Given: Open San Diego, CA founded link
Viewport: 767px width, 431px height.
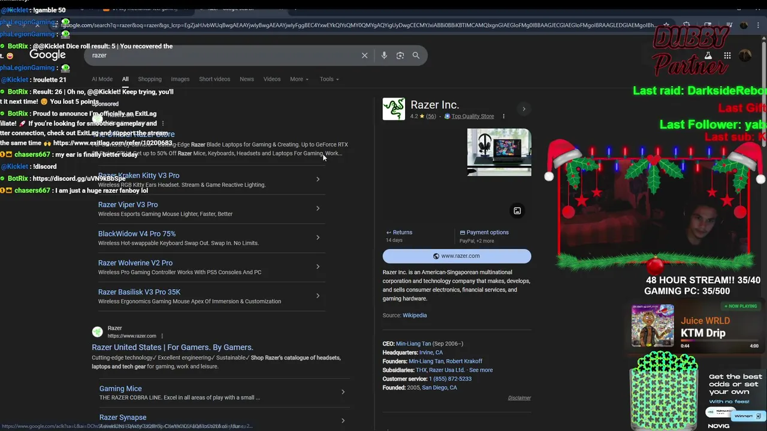Looking at the screenshot, I should 439,388.
